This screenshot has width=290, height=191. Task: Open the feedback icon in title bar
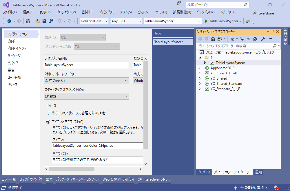[179, 3]
